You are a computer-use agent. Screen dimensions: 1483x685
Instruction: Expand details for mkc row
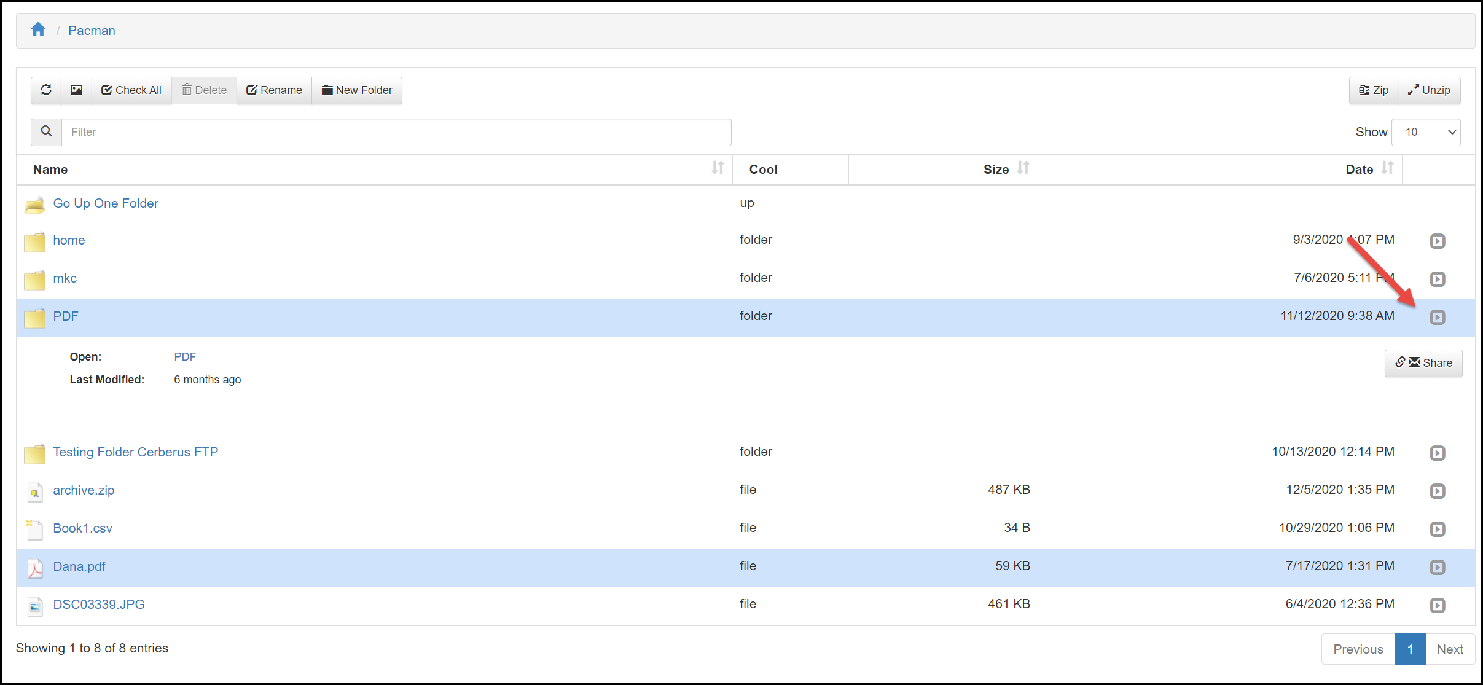tap(1438, 279)
